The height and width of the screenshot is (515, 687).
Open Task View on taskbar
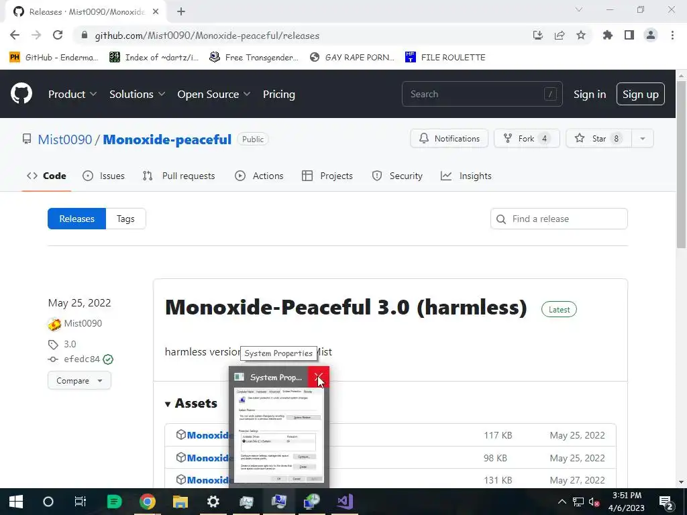click(81, 502)
